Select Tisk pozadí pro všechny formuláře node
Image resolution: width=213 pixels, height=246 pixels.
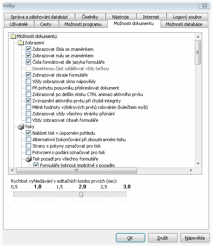click(65, 159)
